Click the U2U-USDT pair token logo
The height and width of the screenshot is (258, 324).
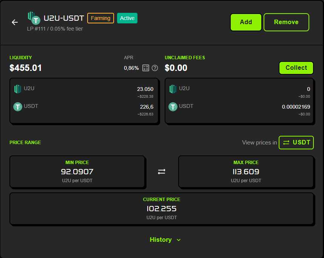34,18
